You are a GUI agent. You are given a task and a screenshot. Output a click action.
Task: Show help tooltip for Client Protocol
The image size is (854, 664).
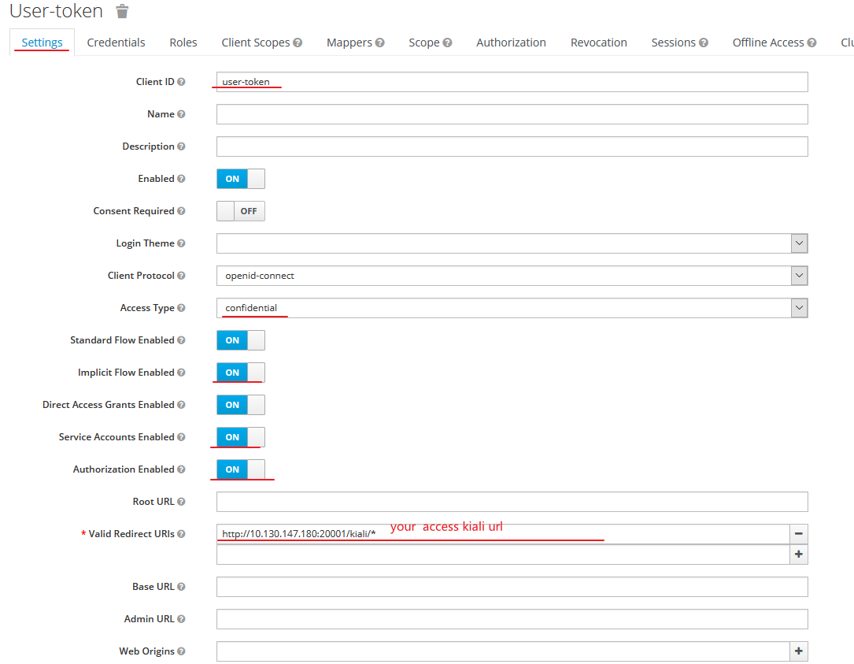181,276
